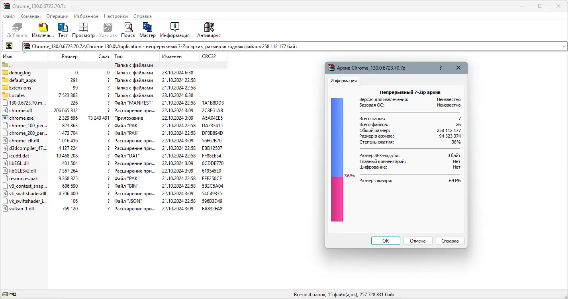The height and width of the screenshot is (299, 568).
Task: Open the Справка menu in the menu bar
Action: (x=143, y=16)
